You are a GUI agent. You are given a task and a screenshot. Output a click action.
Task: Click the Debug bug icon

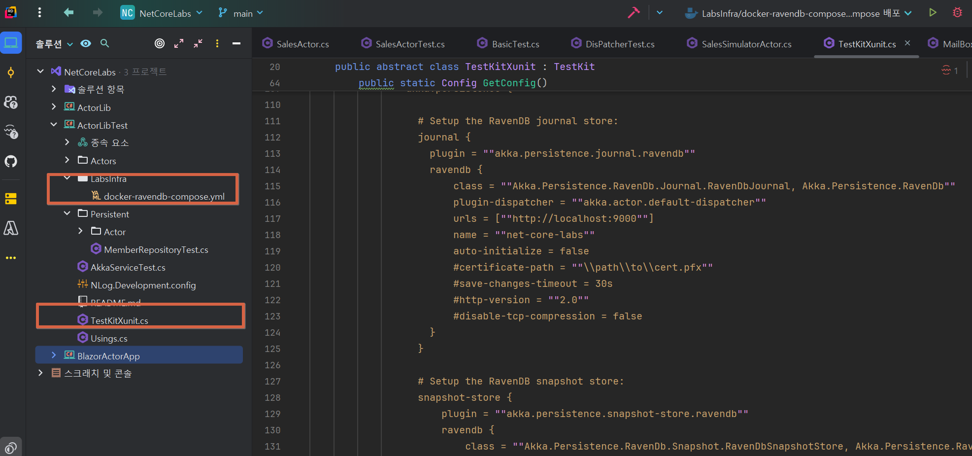click(957, 13)
